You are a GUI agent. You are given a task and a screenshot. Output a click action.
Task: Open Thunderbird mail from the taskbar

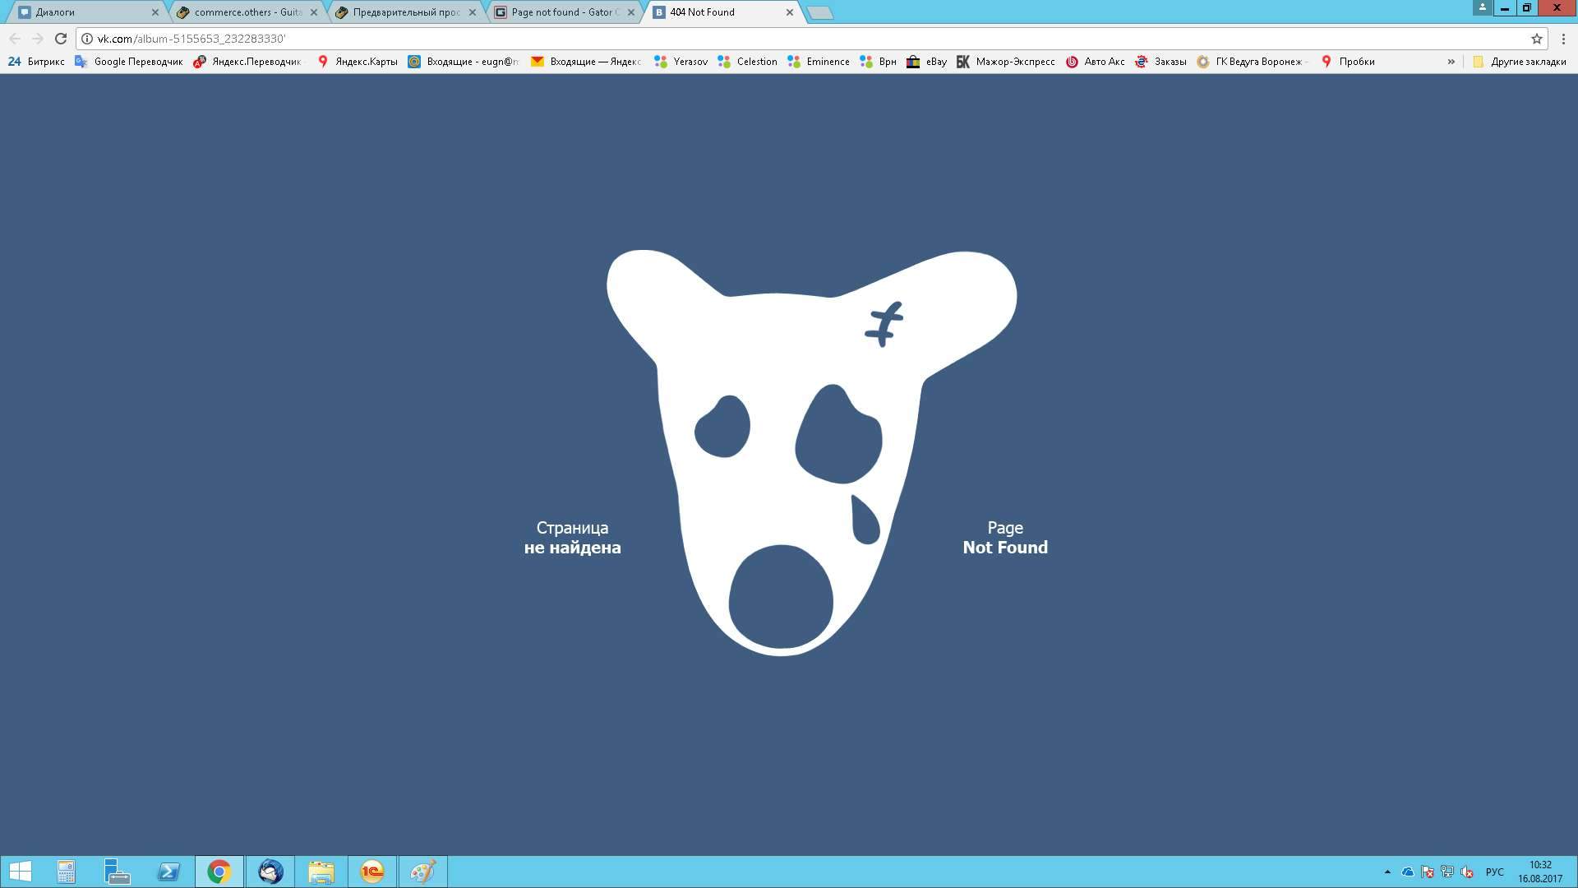click(270, 872)
